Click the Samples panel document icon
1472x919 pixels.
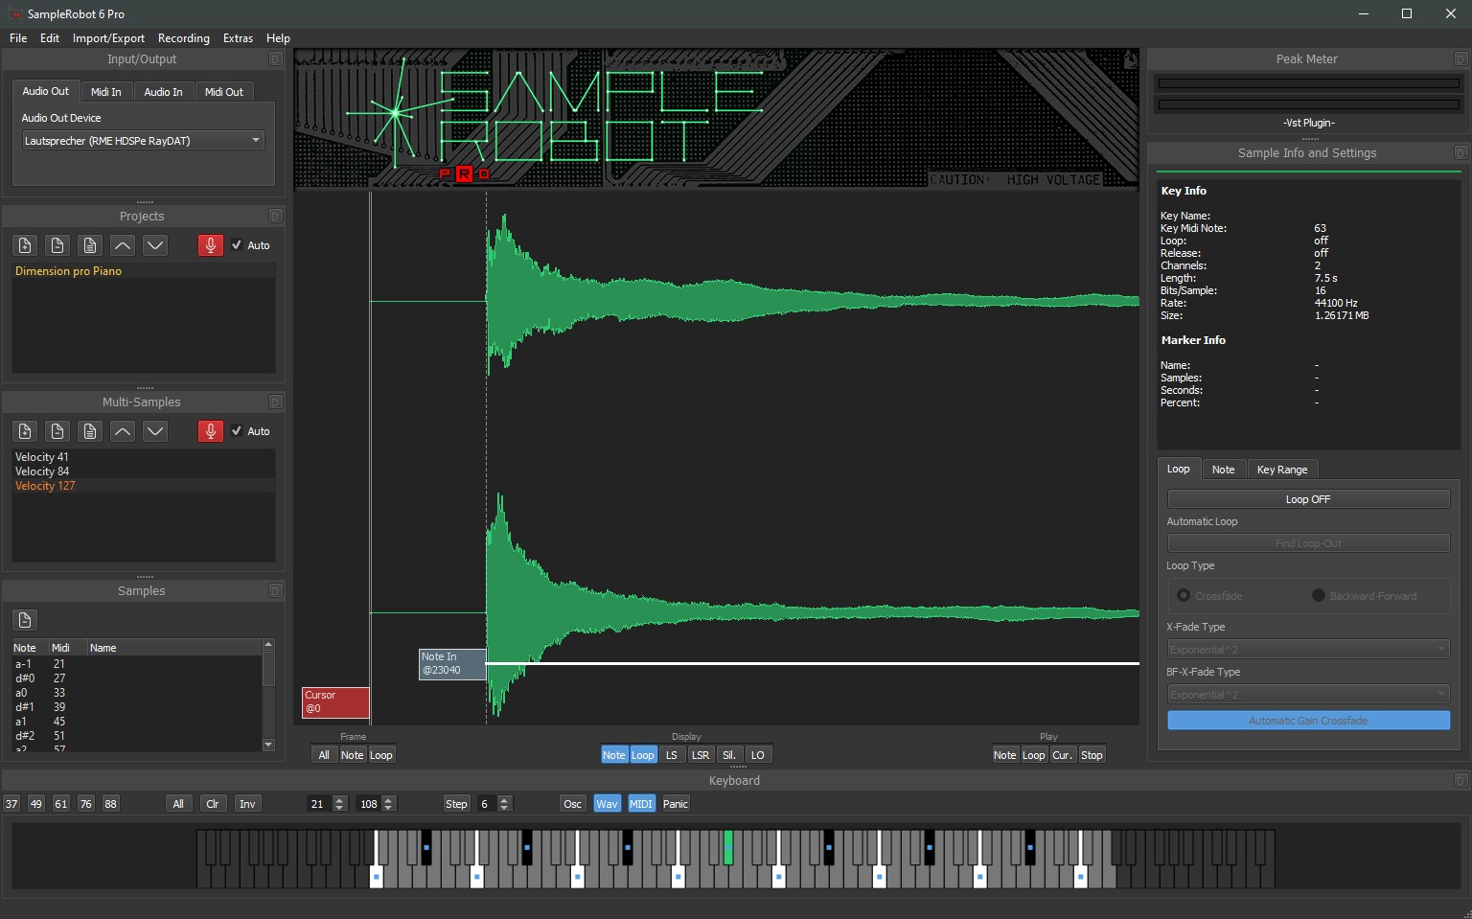tap(25, 620)
